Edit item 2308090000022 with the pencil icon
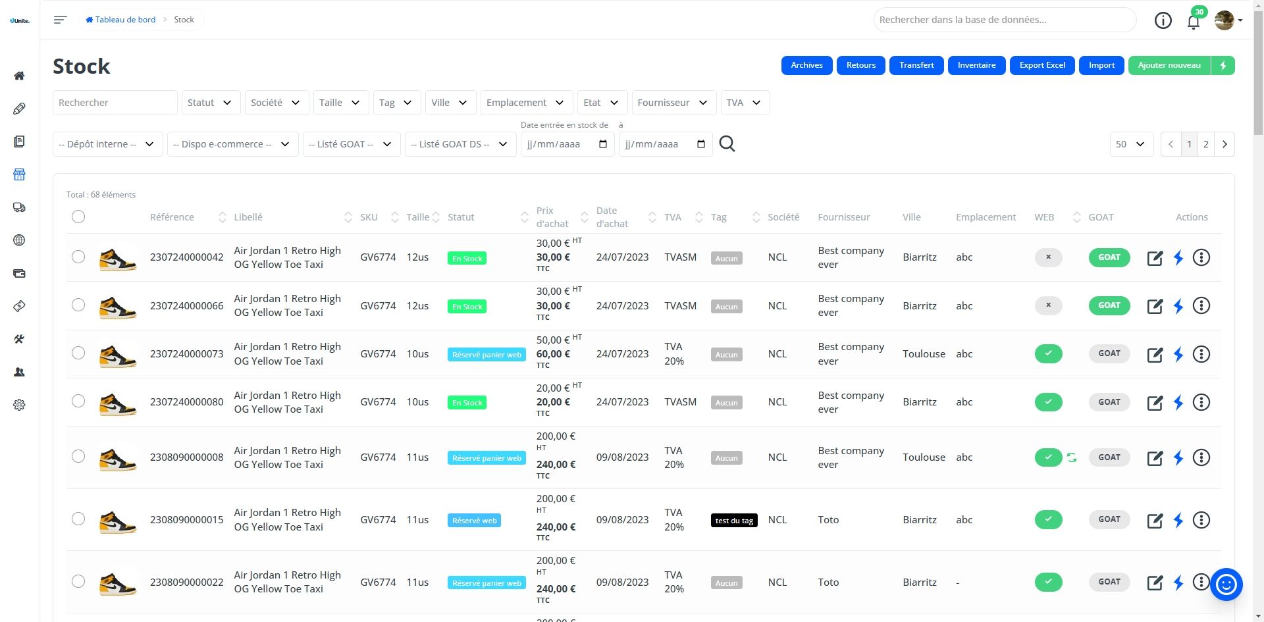 click(1155, 583)
